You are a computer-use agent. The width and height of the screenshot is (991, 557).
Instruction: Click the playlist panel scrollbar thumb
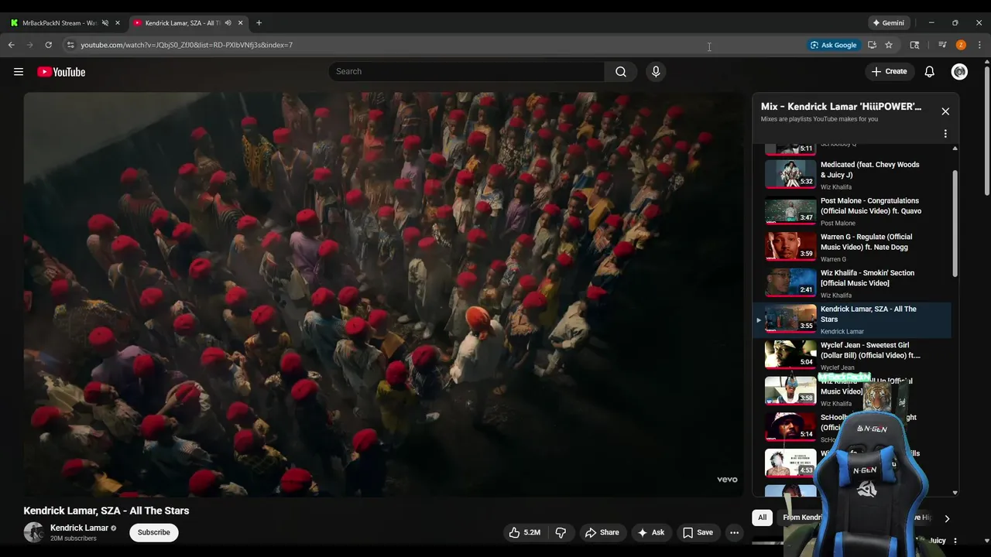click(x=955, y=224)
